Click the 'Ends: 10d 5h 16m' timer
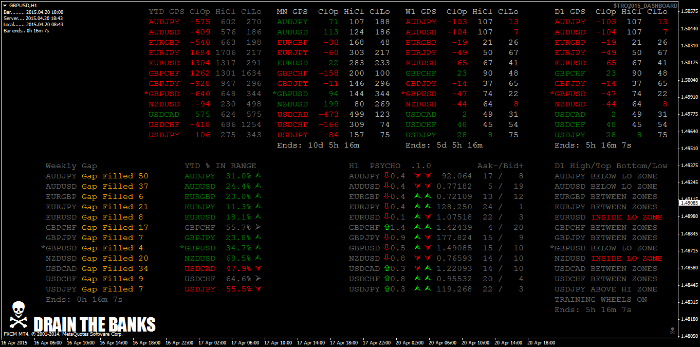 tap(318, 145)
